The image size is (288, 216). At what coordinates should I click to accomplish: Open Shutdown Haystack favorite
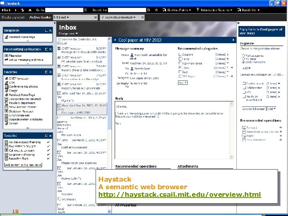21,111
